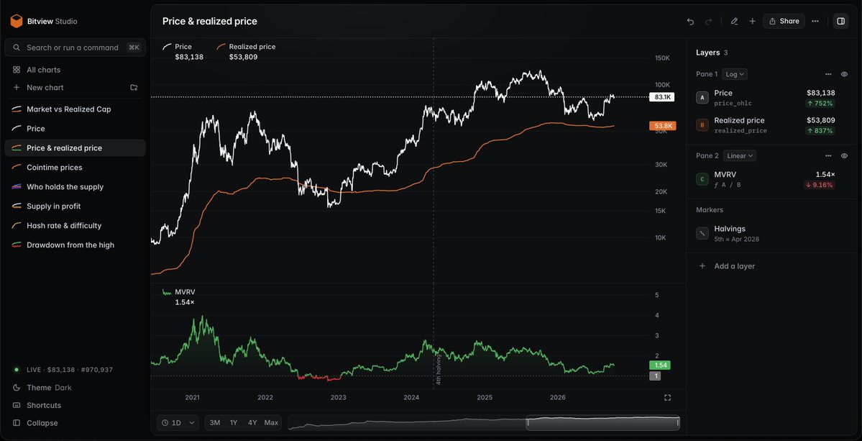The height and width of the screenshot is (441, 862).
Task: Select the Max time range
Action: tap(271, 423)
